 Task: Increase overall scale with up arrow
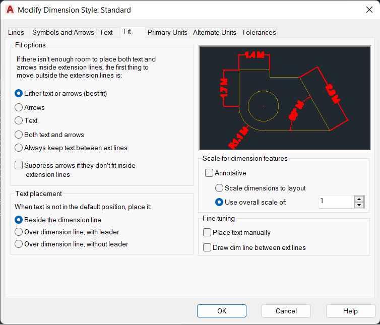click(359, 199)
